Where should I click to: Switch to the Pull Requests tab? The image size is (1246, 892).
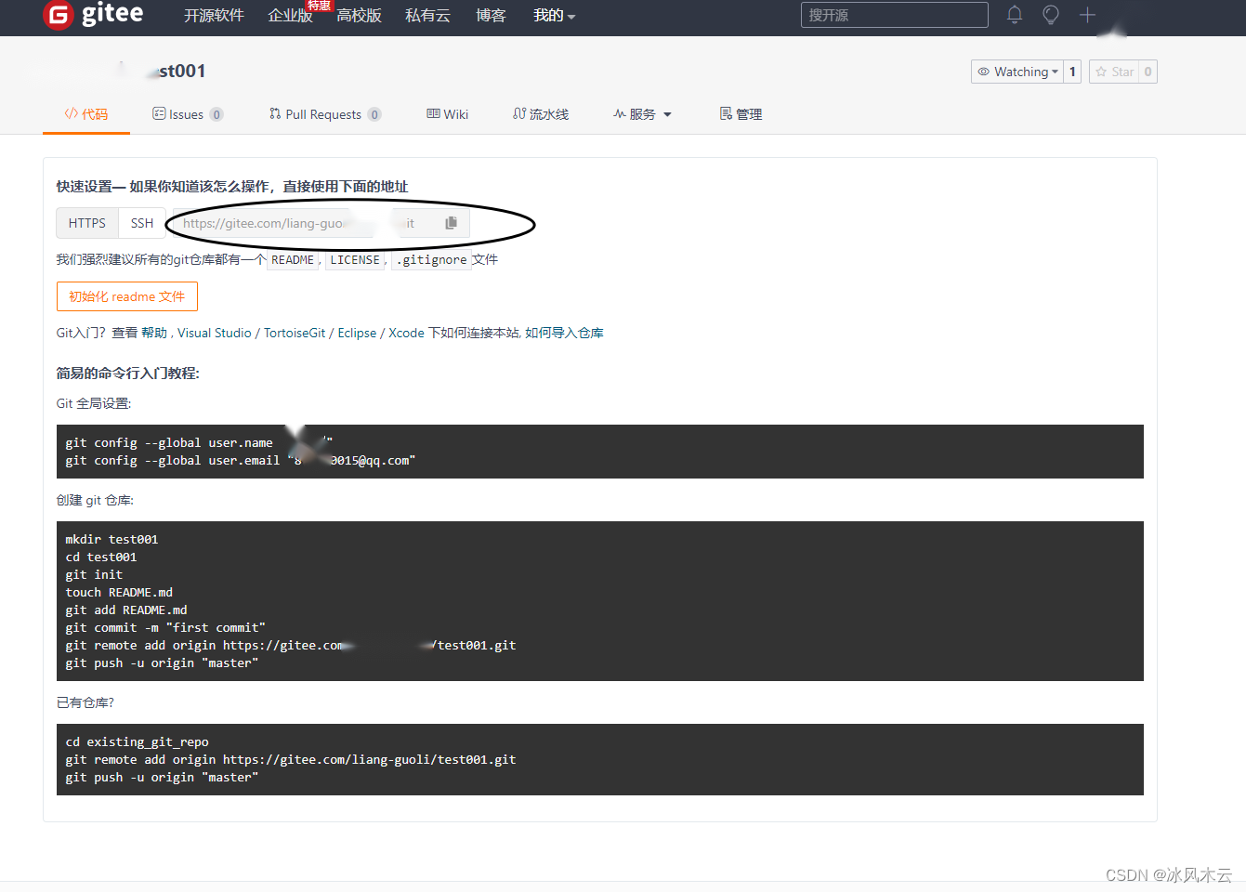(325, 114)
